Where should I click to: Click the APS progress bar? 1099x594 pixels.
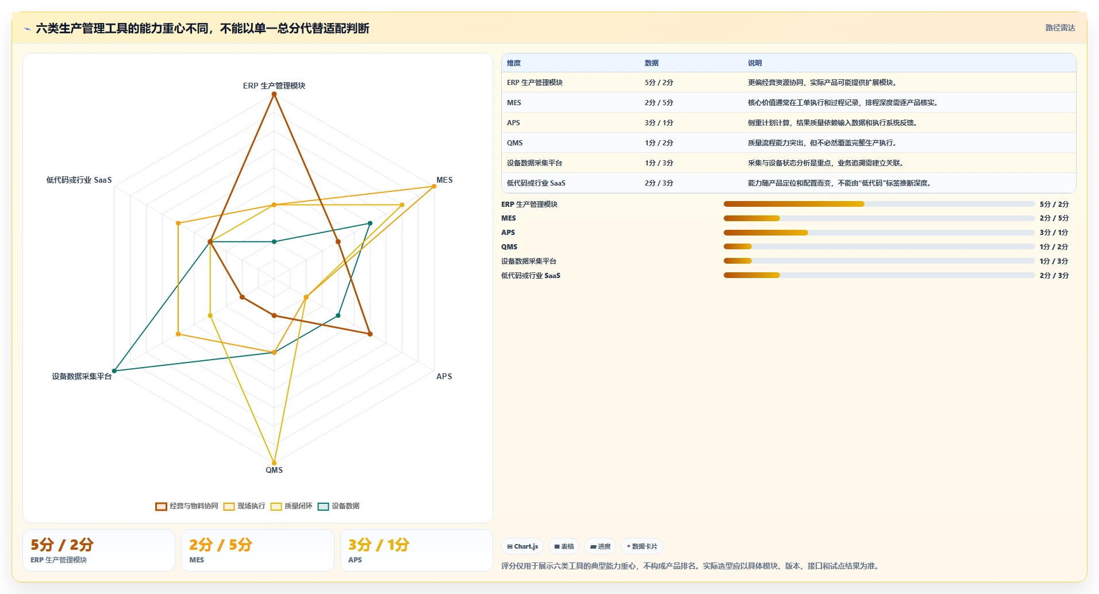point(879,233)
